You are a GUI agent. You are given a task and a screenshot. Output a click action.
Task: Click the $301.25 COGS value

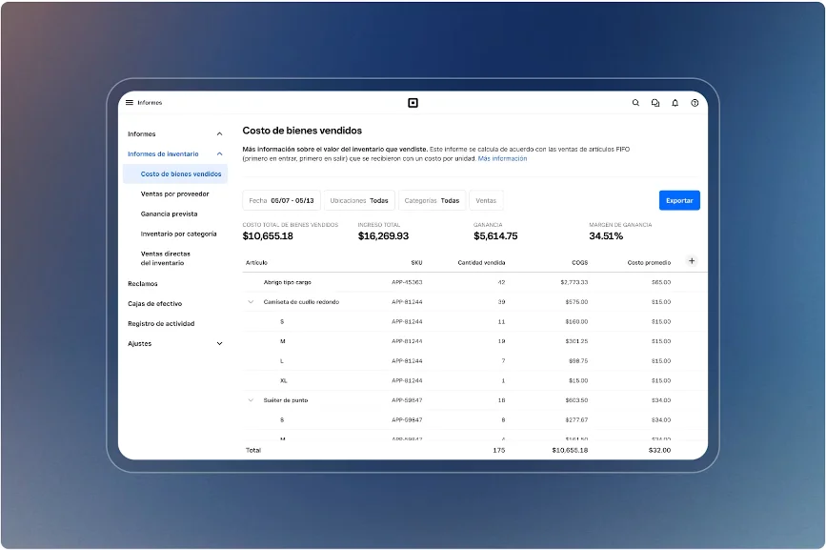coord(576,341)
